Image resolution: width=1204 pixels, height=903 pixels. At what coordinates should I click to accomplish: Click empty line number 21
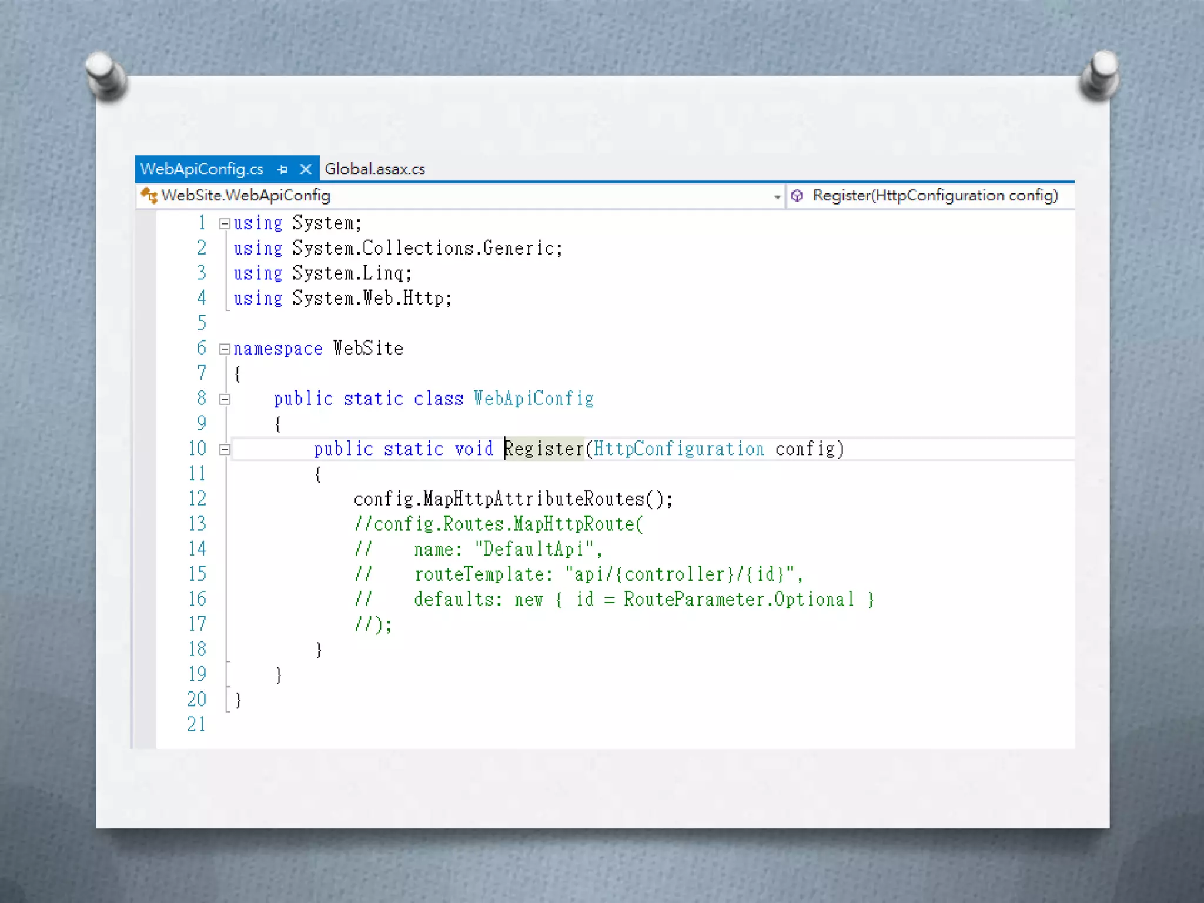point(196,725)
